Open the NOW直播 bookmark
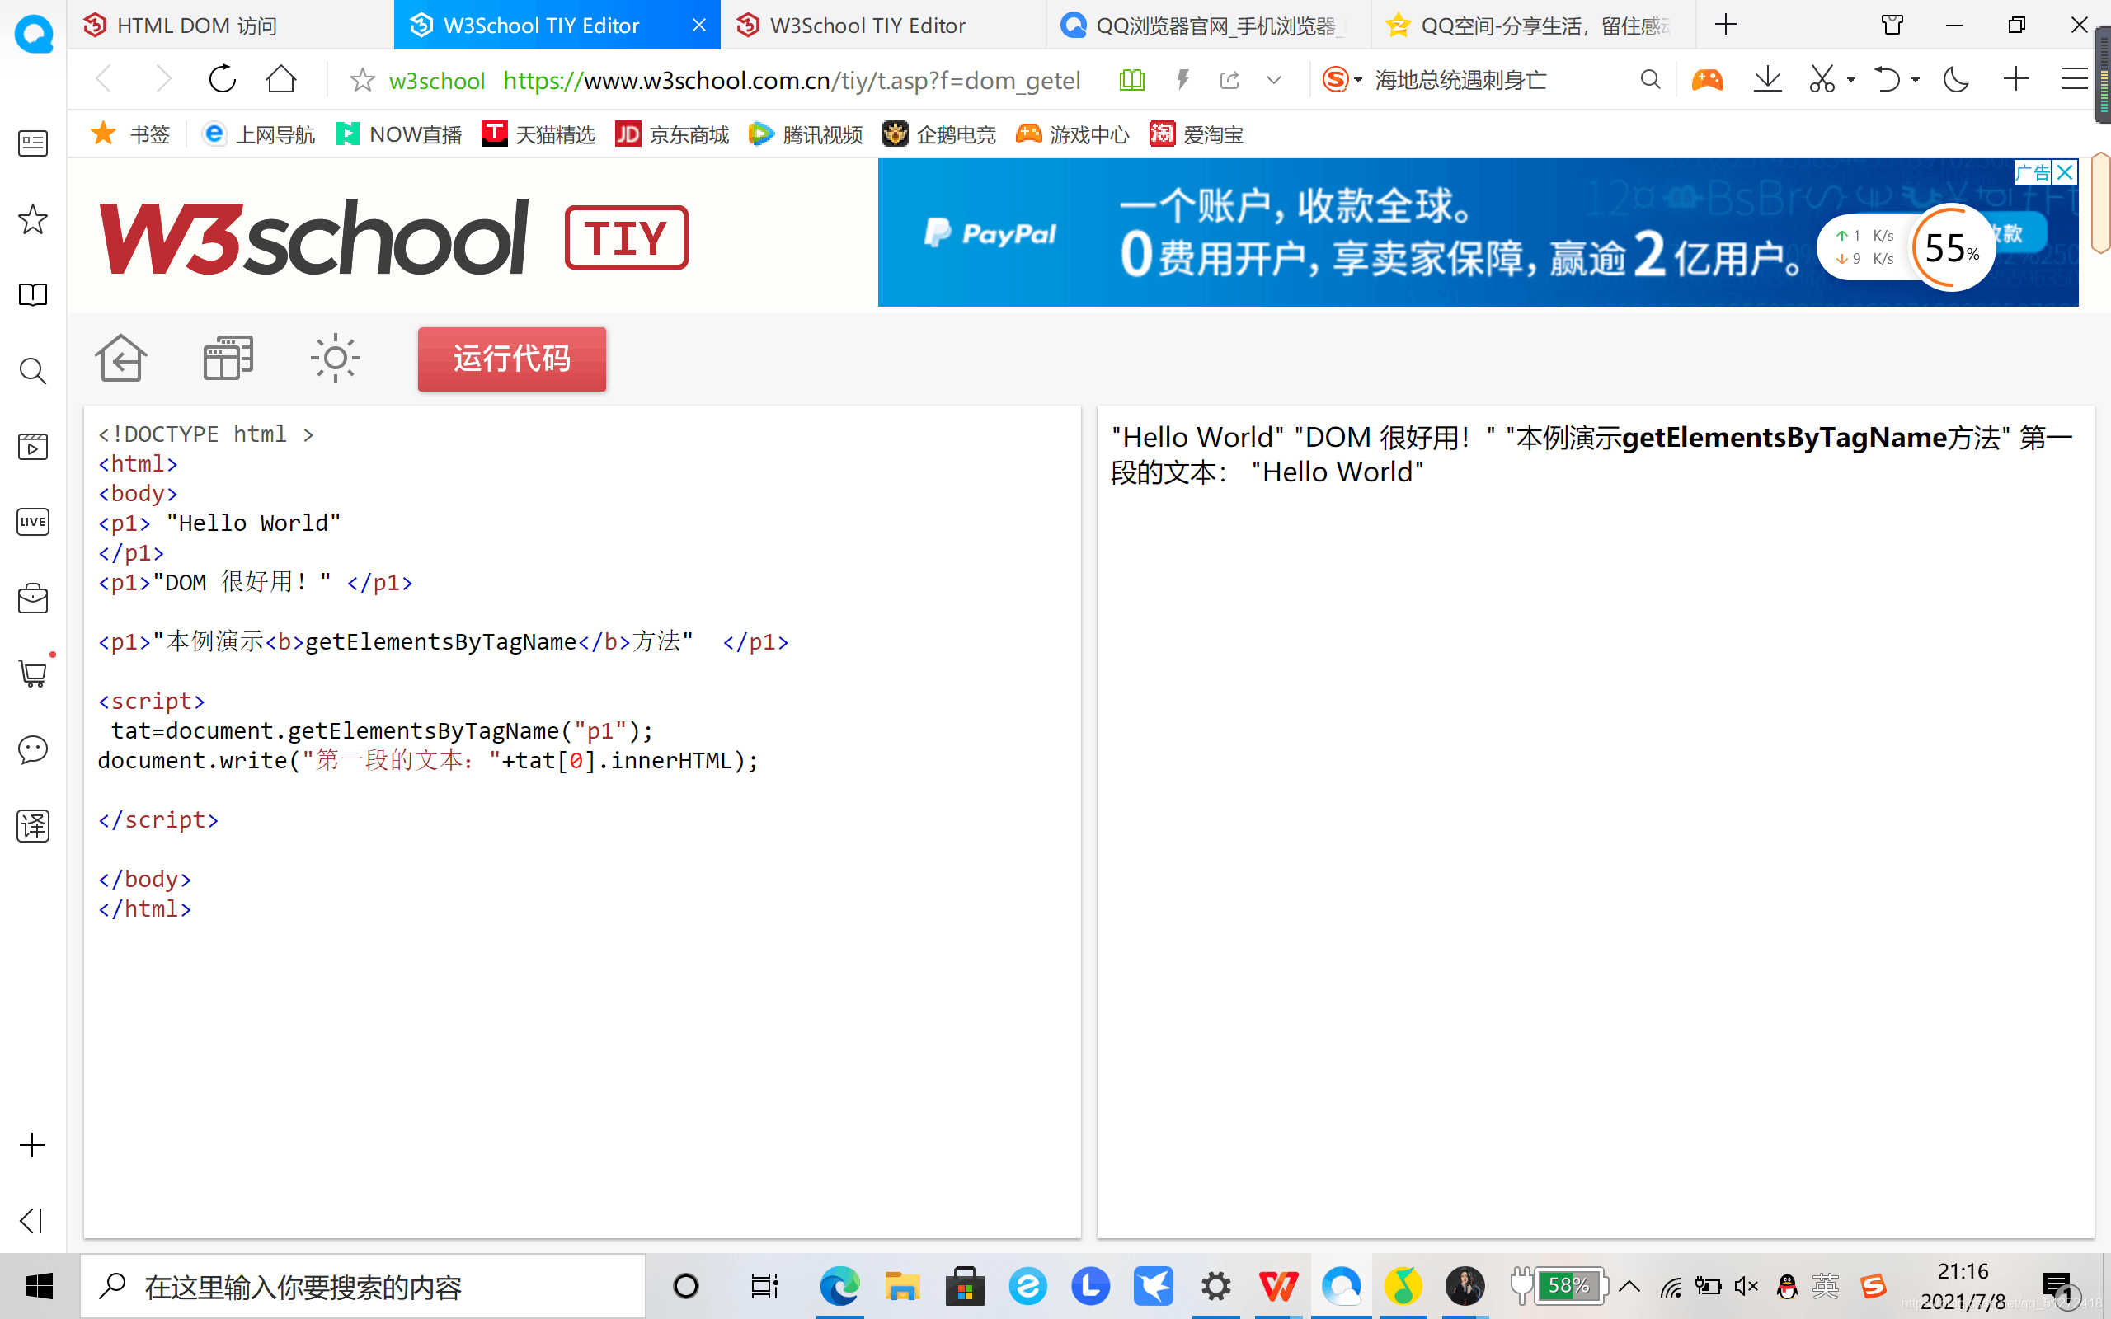This screenshot has width=2111, height=1319. coord(398,134)
